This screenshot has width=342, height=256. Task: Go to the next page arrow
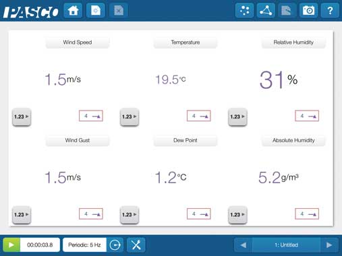click(329, 245)
